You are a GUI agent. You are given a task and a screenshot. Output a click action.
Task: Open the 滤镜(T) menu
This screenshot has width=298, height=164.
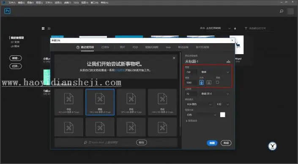68,3
